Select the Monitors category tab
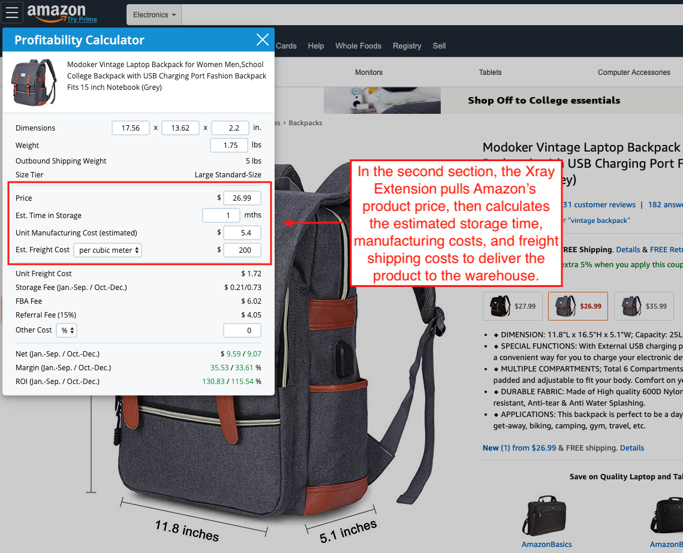This screenshot has height=553, width=683. [x=368, y=72]
